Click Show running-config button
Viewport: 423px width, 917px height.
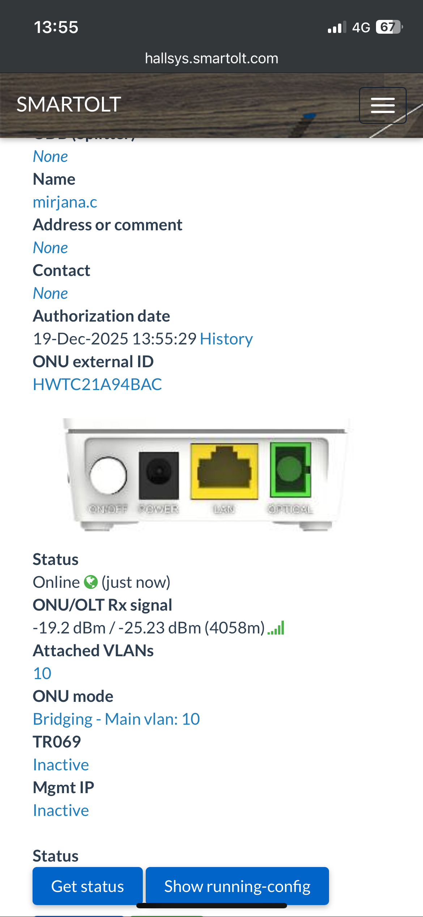(237, 886)
